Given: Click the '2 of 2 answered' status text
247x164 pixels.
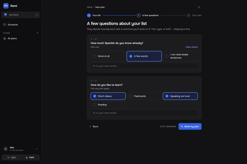Looking at the screenshot, I should tap(168, 126).
